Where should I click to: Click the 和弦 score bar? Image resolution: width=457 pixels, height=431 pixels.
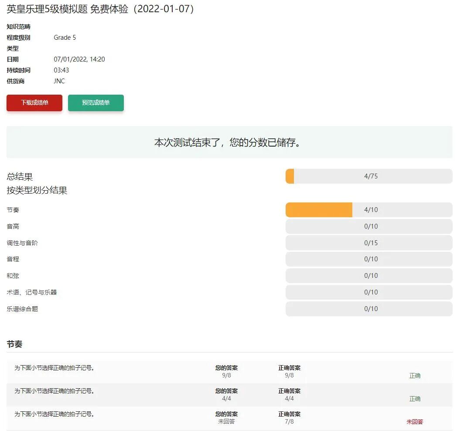tap(369, 276)
